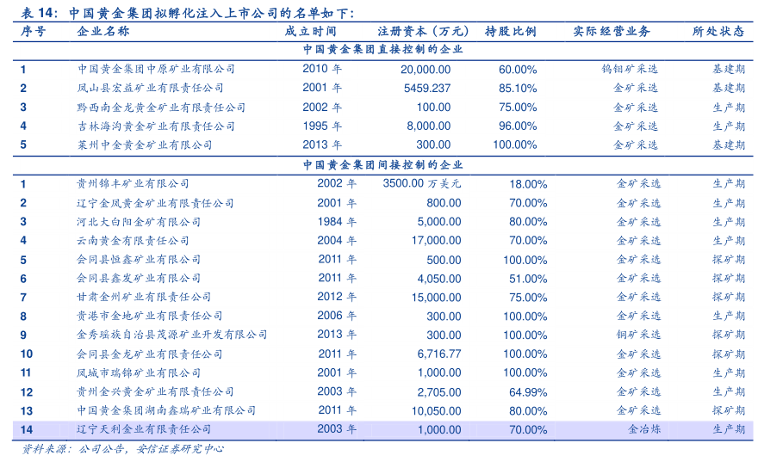Screen dimensions: 758x474
Task: Click the 中国黄金集团间接控制的企业 section heading
Action: [382, 164]
